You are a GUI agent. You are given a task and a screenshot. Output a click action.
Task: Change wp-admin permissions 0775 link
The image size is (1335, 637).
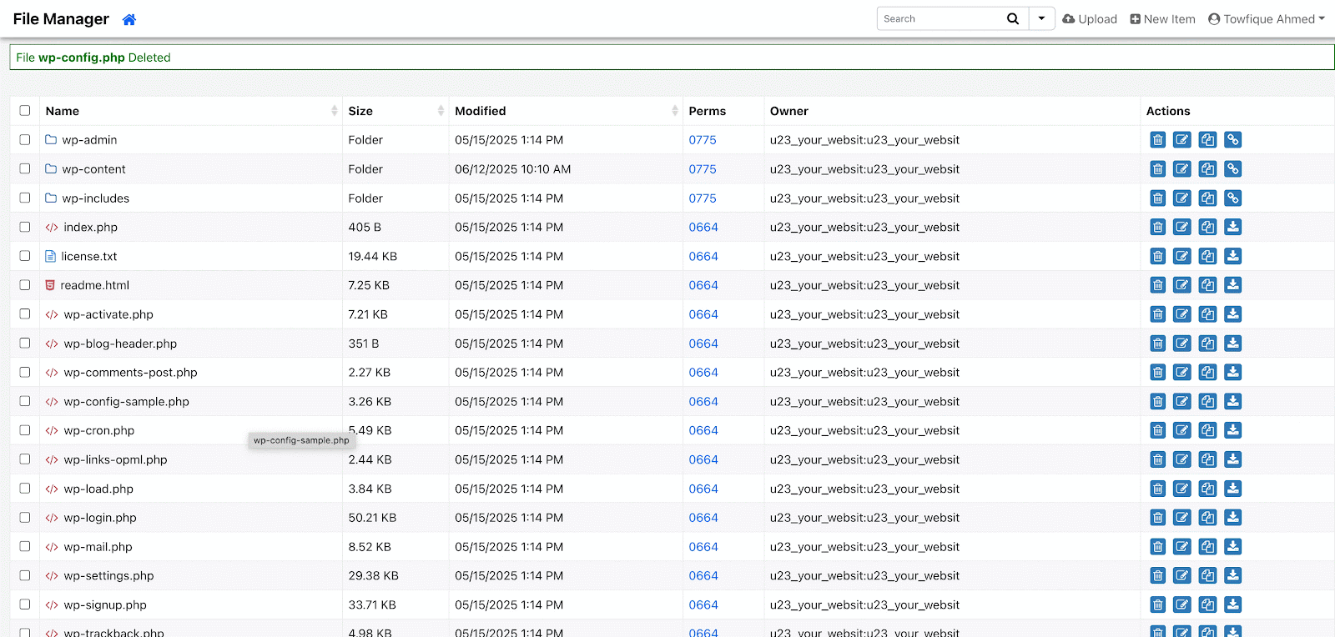point(703,140)
